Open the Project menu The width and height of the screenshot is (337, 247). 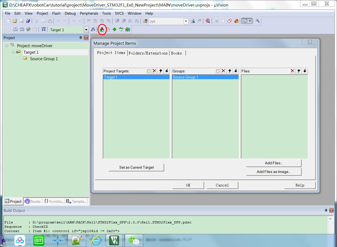pyautogui.click(x=42, y=13)
